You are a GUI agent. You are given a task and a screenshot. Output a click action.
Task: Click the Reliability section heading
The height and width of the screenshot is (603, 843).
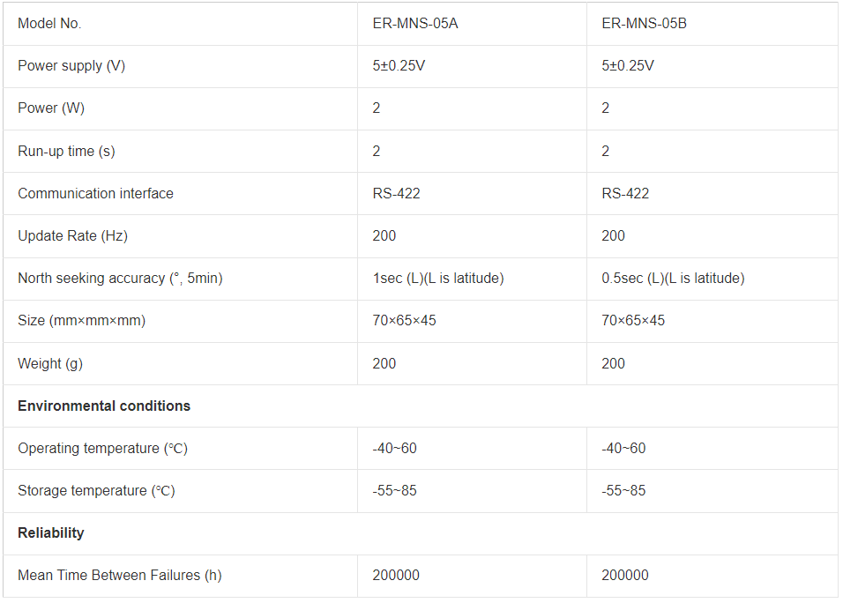pyautogui.click(x=51, y=532)
